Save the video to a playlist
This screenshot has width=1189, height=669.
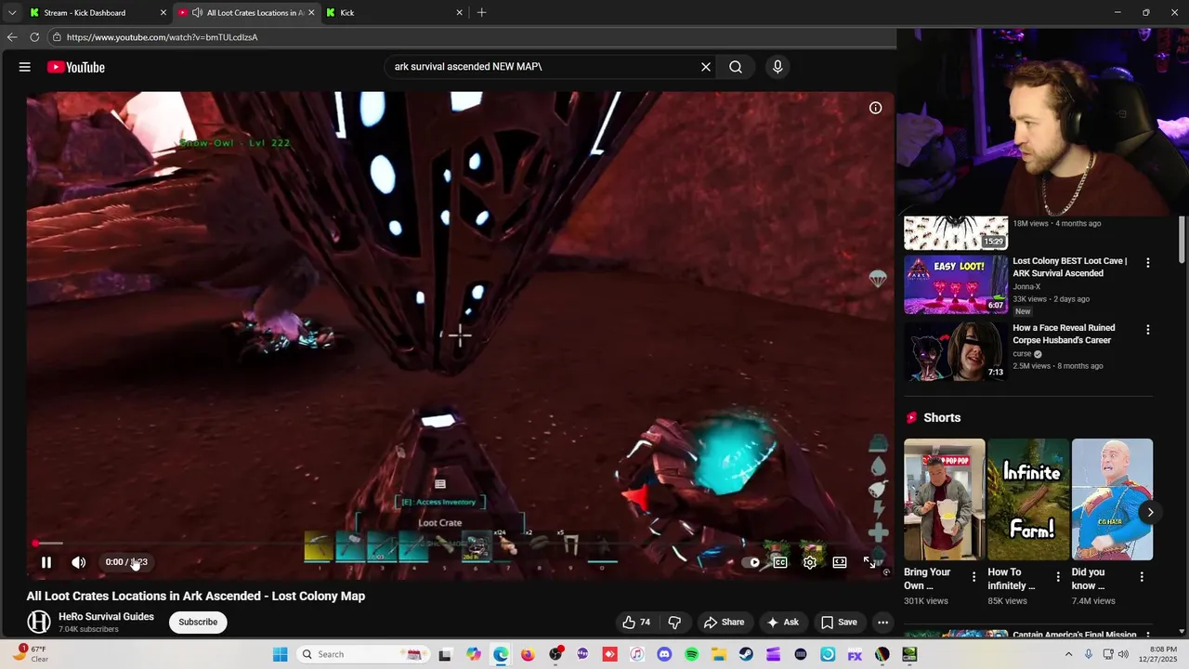point(839,623)
